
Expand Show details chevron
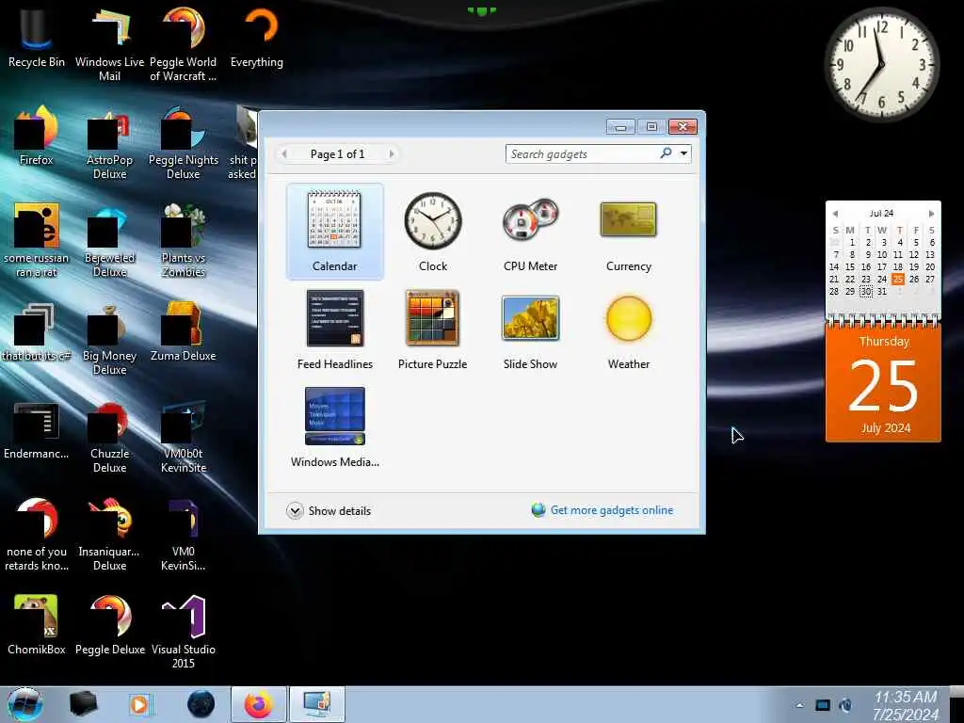tap(295, 511)
